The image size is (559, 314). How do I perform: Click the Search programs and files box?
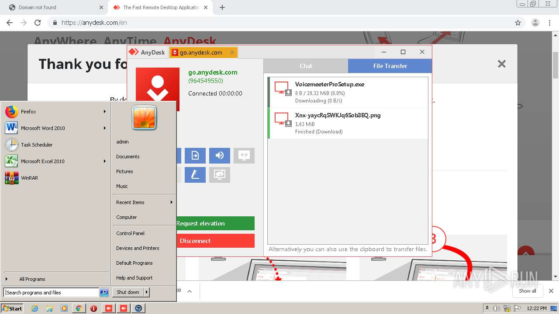tap(51, 293)
